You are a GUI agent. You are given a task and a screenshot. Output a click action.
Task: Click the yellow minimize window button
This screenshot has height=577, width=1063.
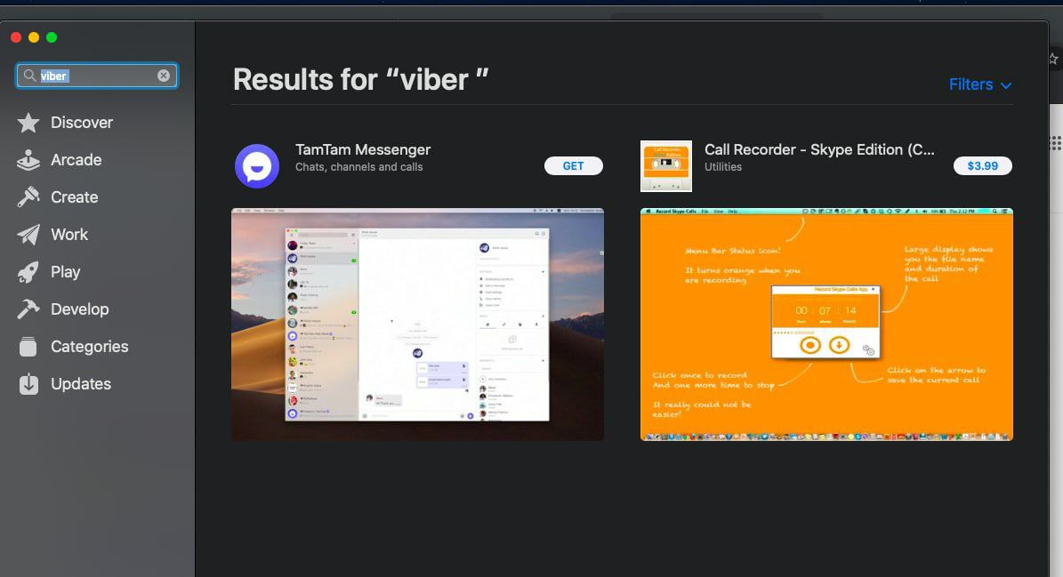coord(34,37)
